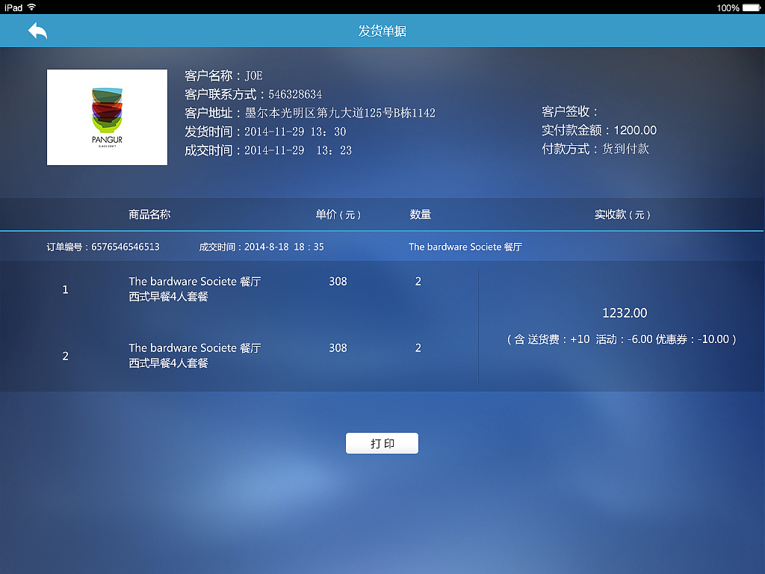Image resolution: width=765 pixels, height=574 pixels.
Task: Select quantity 2 in row 1
Action: pyautogui.click(x=418, y=282)
